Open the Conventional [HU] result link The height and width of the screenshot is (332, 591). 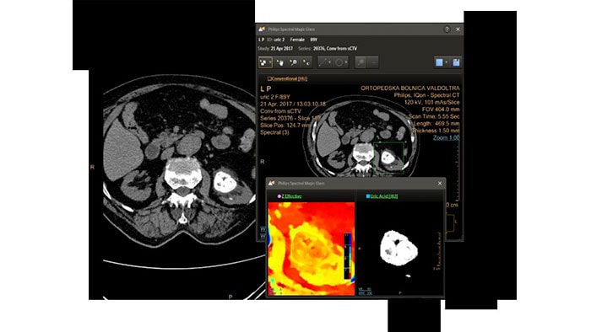[290, 78]
